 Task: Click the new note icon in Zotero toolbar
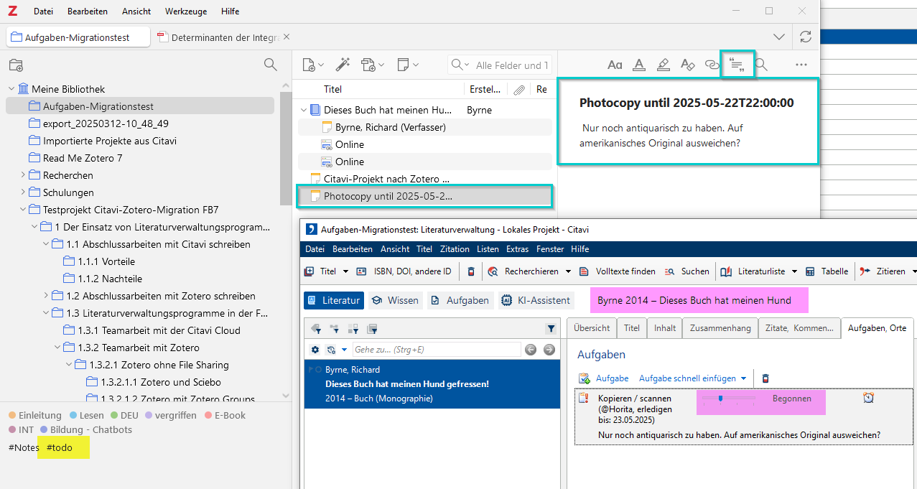click(408, 65)
